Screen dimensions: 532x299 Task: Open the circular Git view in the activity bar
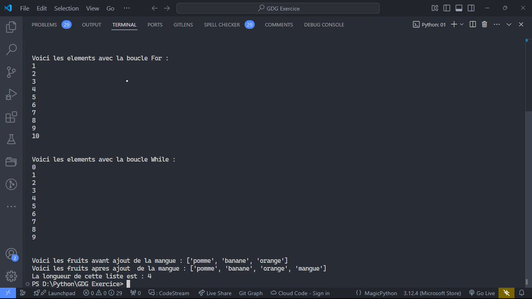click(x=11, y=184)
